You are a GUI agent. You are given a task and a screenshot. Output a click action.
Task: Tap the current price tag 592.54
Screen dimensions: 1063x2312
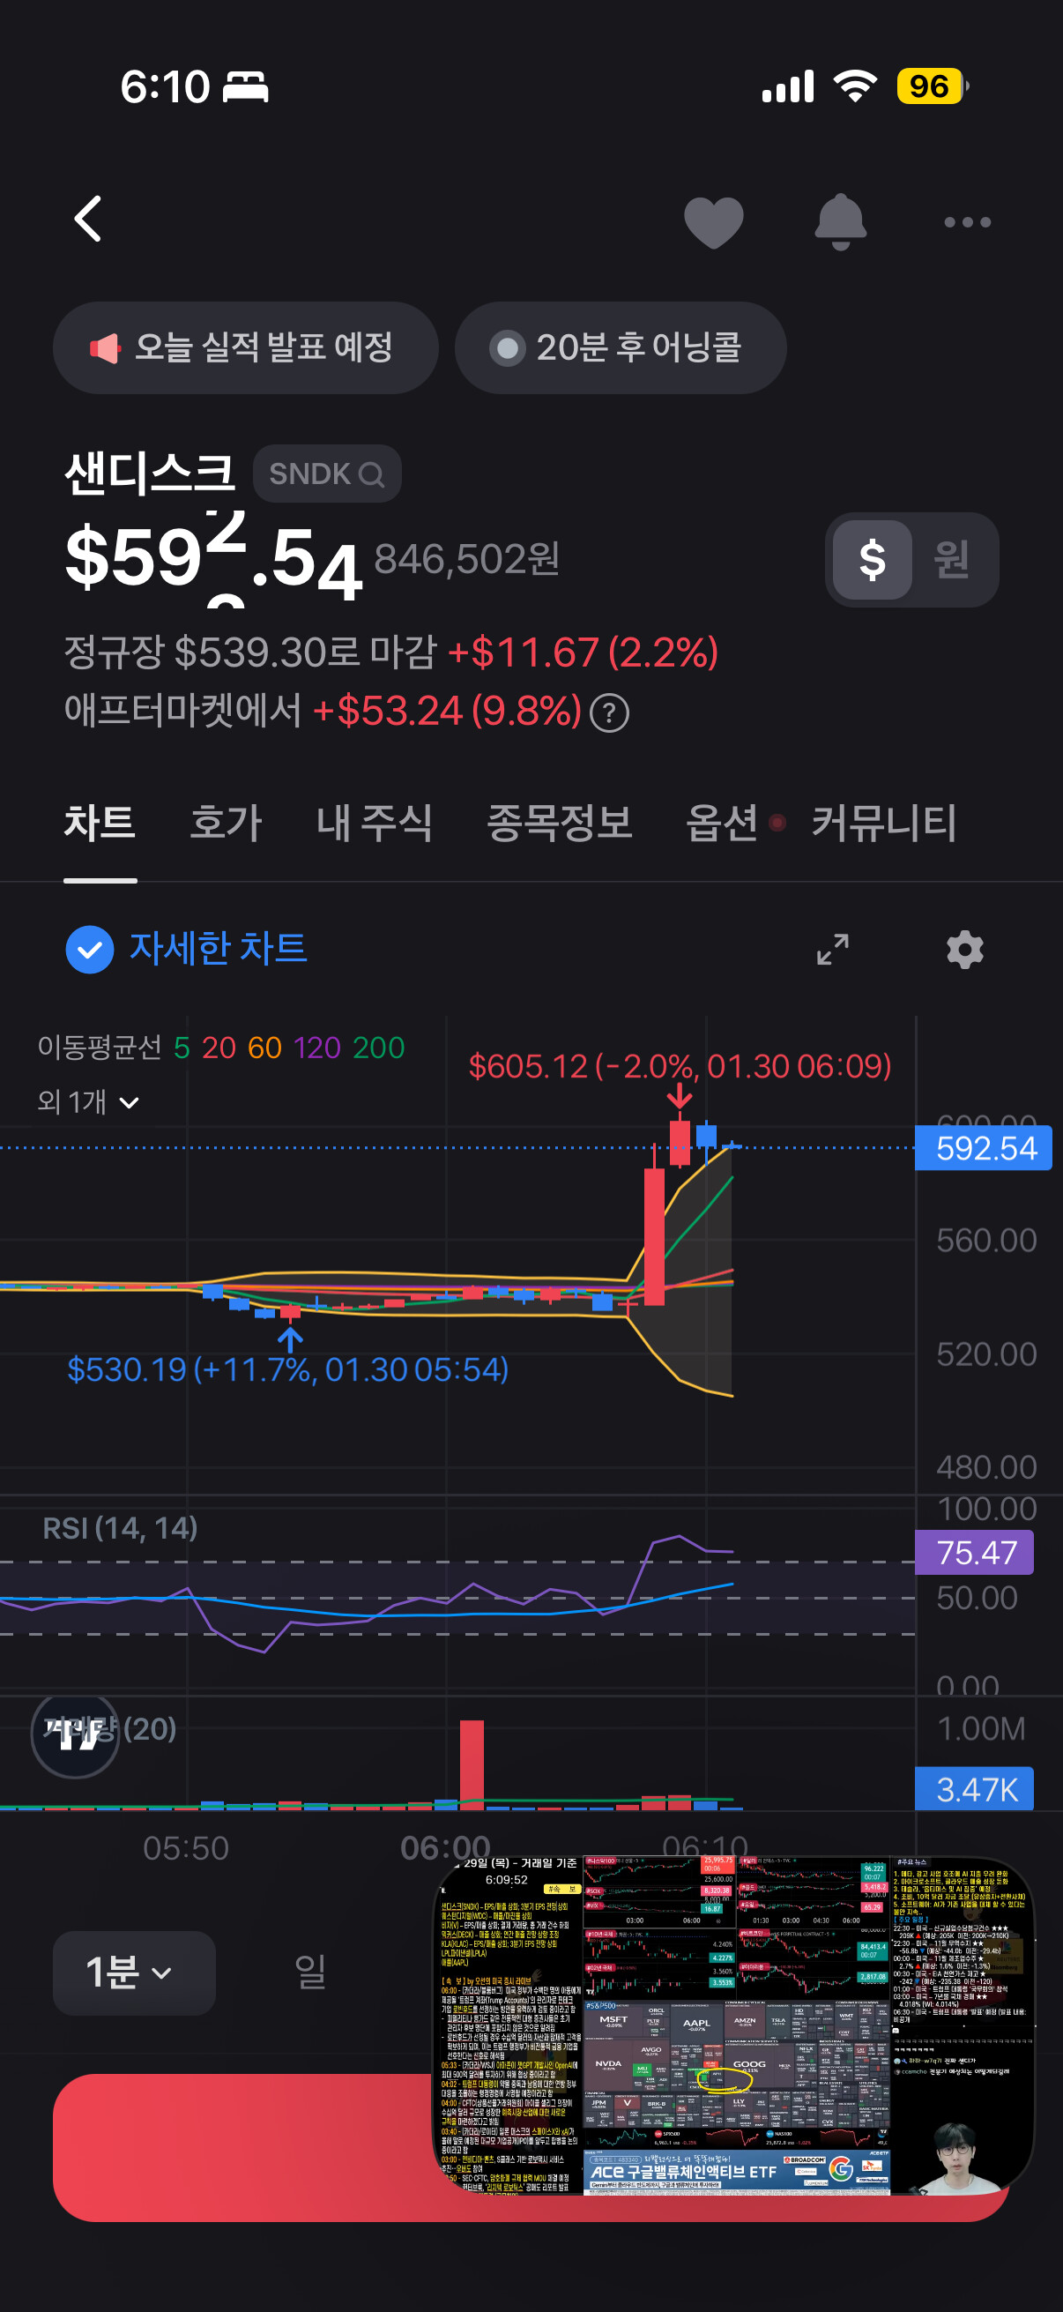(x=983, y=1148)
